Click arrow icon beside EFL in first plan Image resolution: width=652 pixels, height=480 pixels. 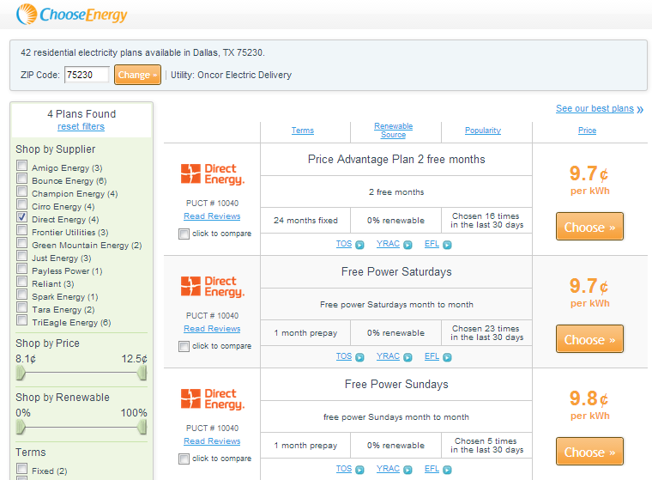click(x=447, y=245)
